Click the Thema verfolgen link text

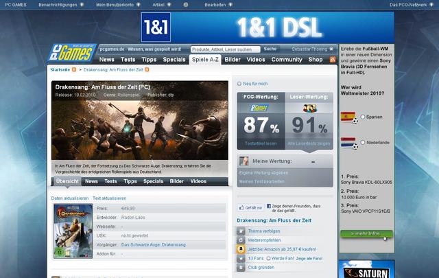(x=264, y=231)
